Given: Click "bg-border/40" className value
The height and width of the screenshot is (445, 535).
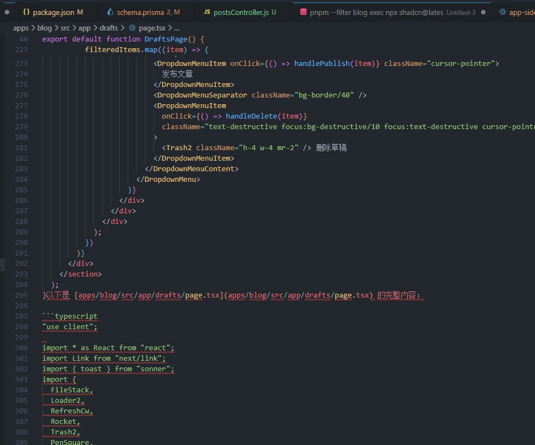Looking at the screenshot, I should 324,95.
